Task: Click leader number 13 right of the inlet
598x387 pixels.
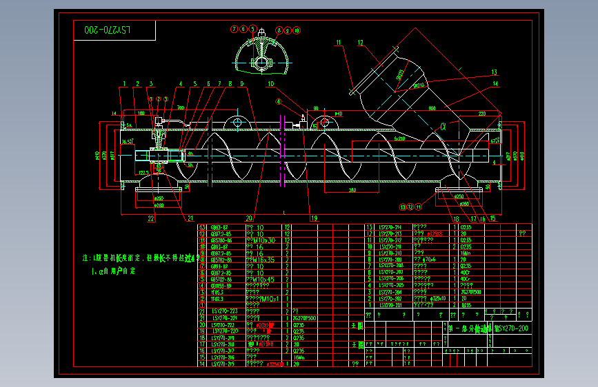Action: click(495, 72)
